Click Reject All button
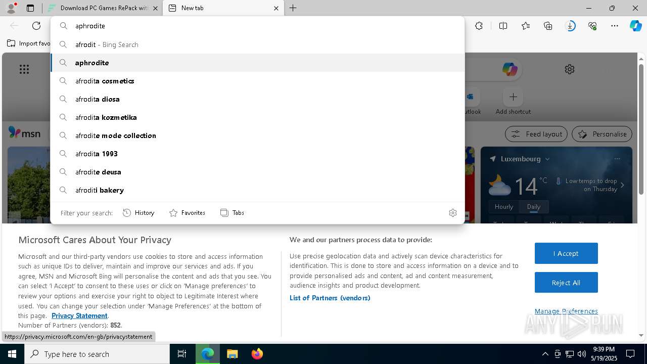This screenshot has width=647, height=364. [566, 283]
